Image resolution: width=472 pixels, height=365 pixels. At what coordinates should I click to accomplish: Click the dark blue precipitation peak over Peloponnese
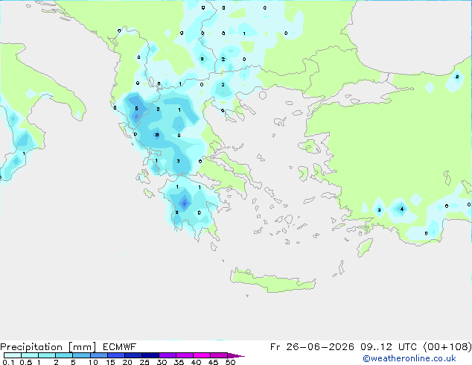(x=185, y=203)
